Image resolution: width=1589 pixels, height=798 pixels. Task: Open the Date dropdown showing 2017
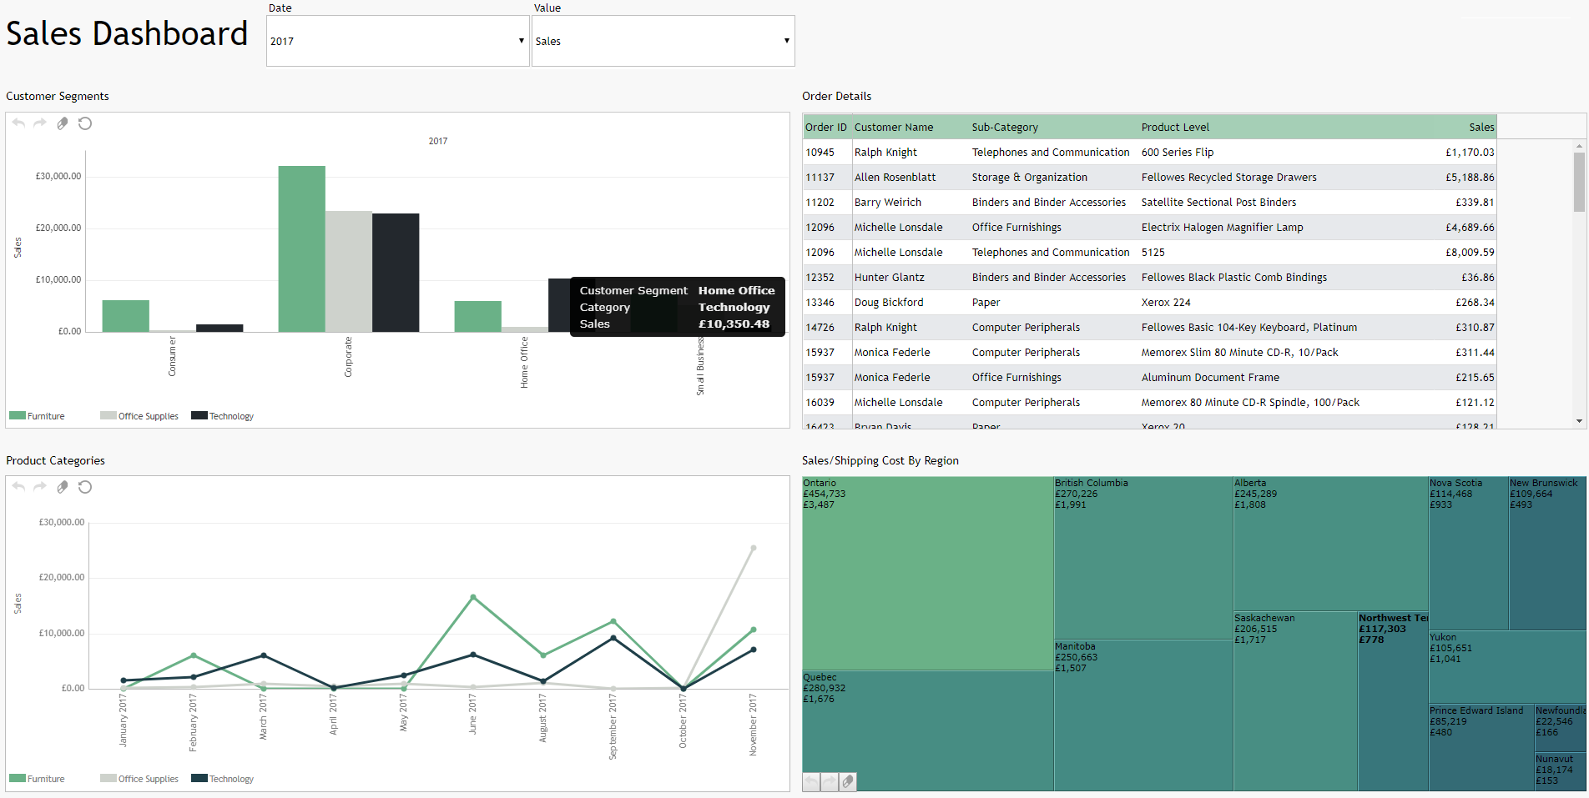point(398,40)
